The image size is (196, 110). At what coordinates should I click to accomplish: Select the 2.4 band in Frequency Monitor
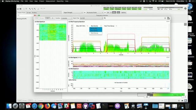(47, 18)
